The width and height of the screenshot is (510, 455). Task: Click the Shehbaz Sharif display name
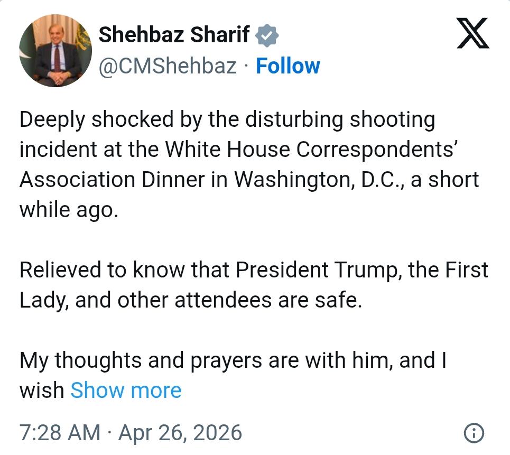point(174,35)
